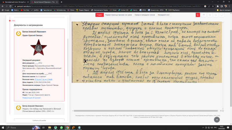Open the Информация об архиве link
Image resolution: width=232 pixels, height=130 pixels.
point(32,98)
